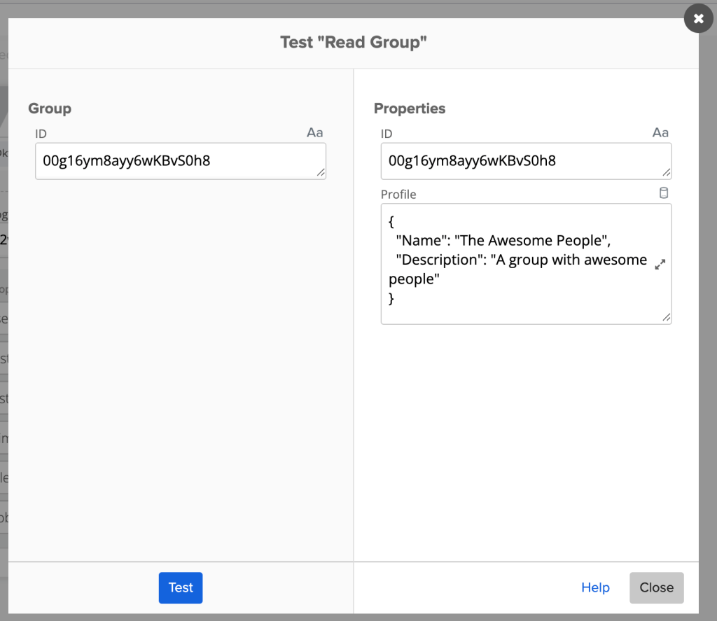The width and height of the screenshot is (717, 621).
Task: Expand the Profile field with arrows icon
Action: (660, 265)
